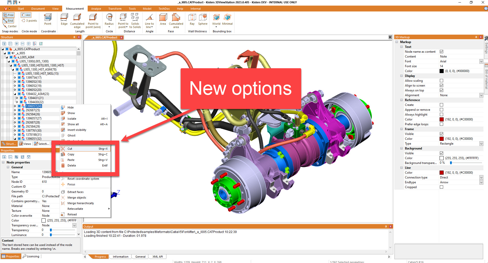488x263 pixels.
Task: Toggle Always highlight checkbox
Action: [x=441, y=115]
